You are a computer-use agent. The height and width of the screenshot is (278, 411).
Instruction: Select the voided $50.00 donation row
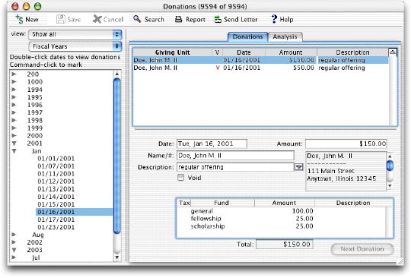(x=261, y=68)
